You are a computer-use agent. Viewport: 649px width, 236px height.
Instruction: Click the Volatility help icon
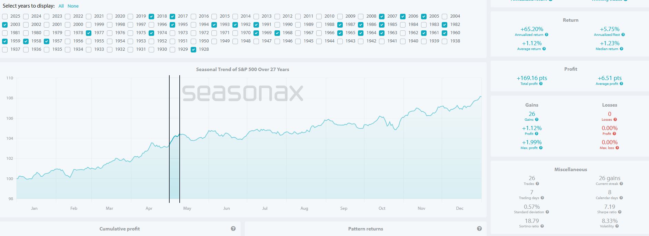point(617,226)
